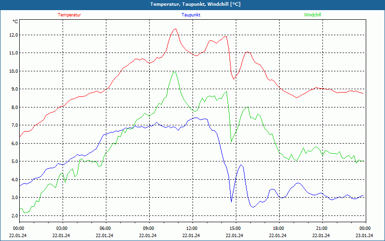Image resolution: width=385 pixels, height=241 pixels.
Task: Click the 18:00 time label on the x-axis
Action: [x=279, y=228]
